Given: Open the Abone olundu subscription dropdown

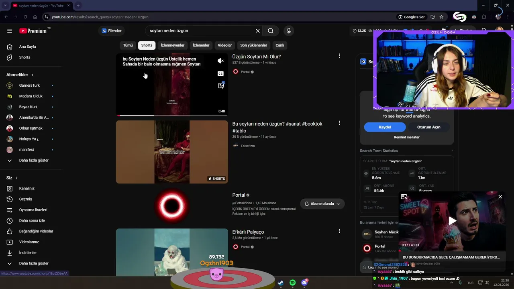Looking at the screenshot, I should point(322,204).
